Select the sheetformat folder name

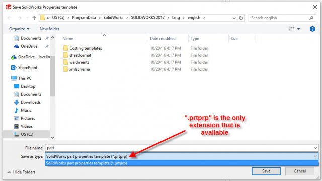coord(80,55)
